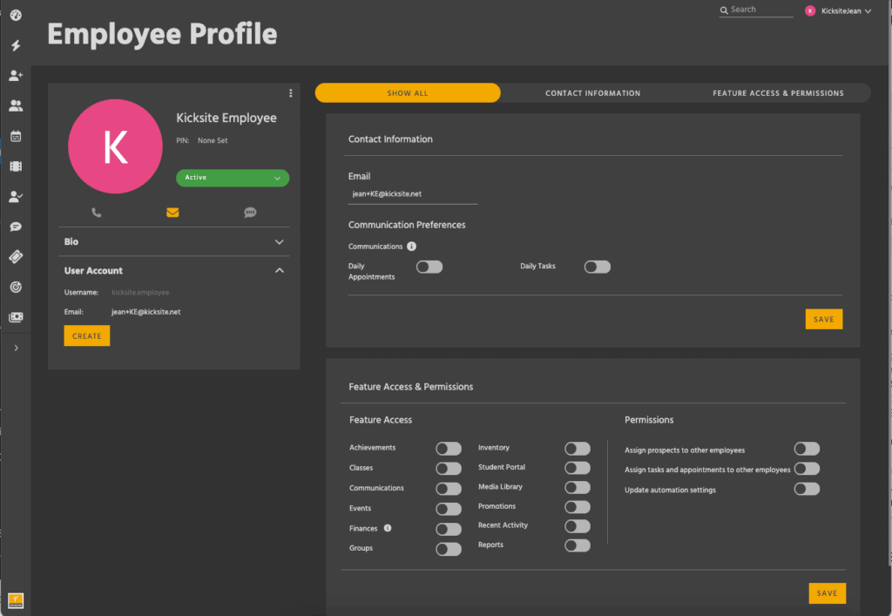Turn on Recent Activity toggle
Viewport: 892px width, 616px height.
[x=578, y=526]
